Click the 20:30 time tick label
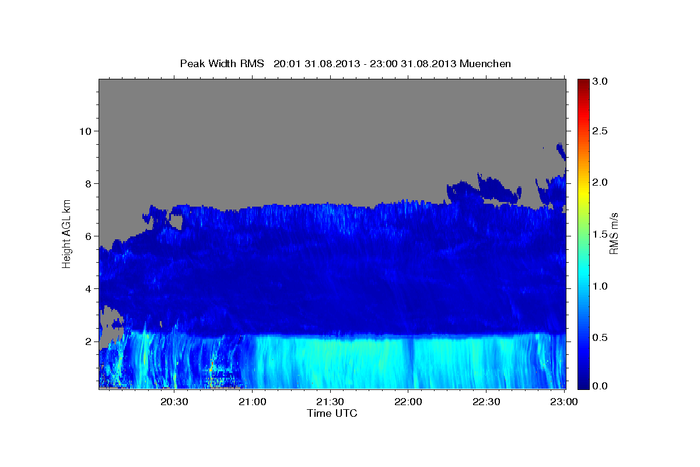This screenshot has height=467, width=700. pyautogui.click(x=174, y=402)
